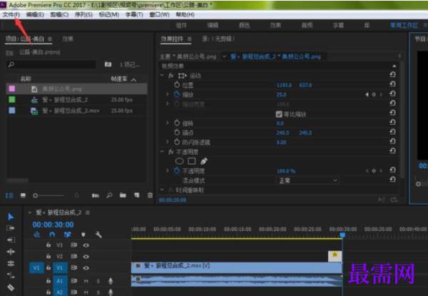
Task: Open the 字幕(T) menu
Action: [x=134, y=15]
